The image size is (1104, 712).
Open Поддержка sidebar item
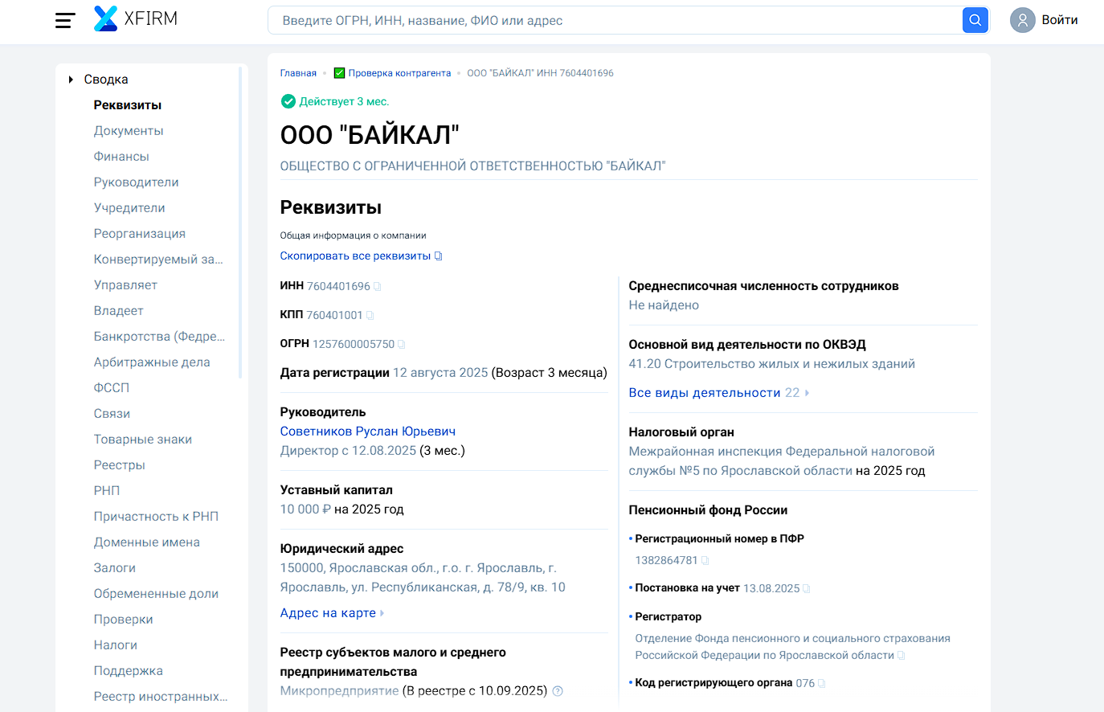[128, 671]
